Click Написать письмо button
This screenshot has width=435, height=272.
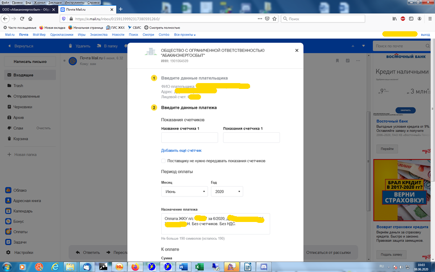(x=30, y=62)
